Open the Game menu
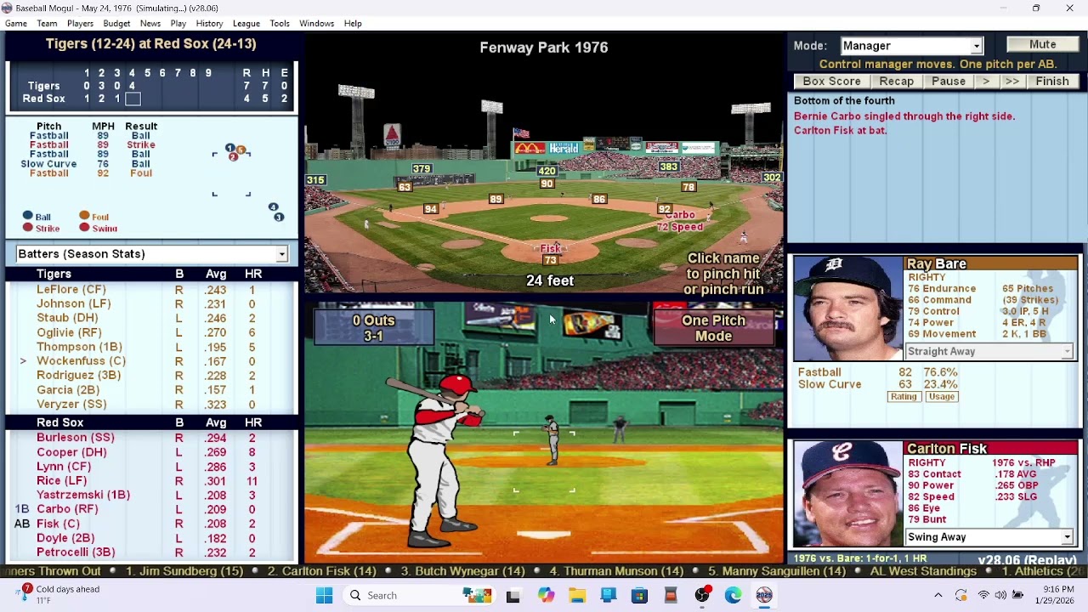The height and width of the screenshot is (612, 1088). (x=16, y=23)
